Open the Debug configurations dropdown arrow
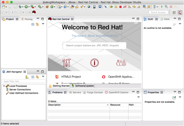This screenshot has width=184, height=126. 23,7
